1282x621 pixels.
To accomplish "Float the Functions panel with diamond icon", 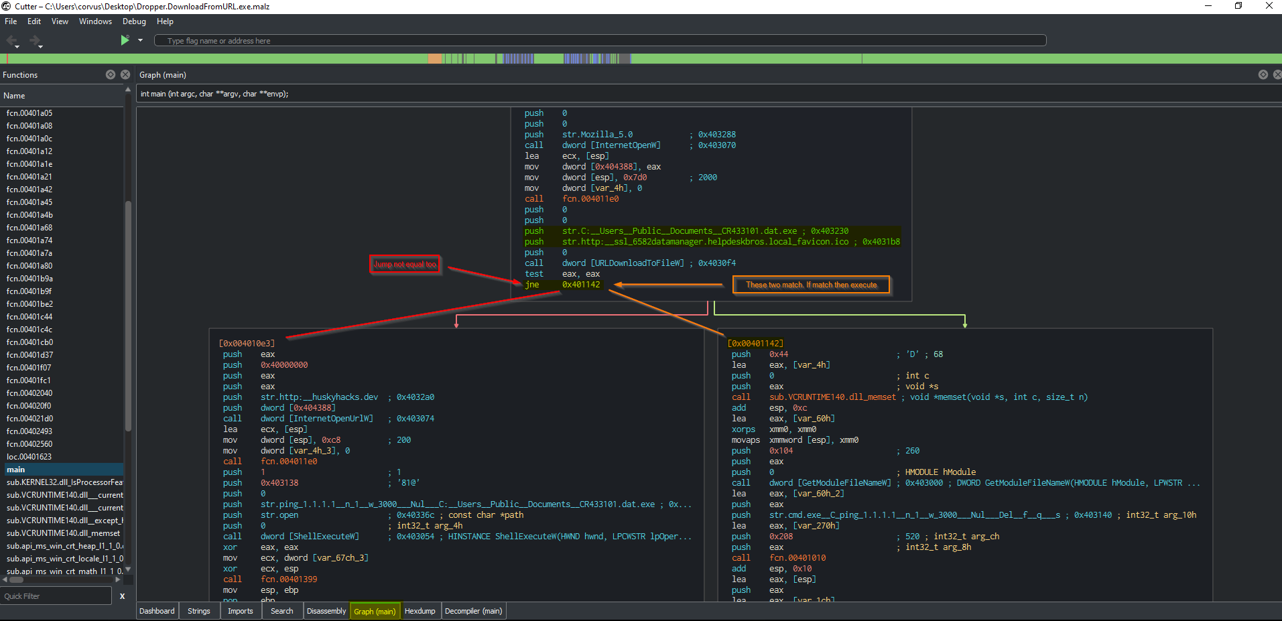I will (x=111, y=74).
